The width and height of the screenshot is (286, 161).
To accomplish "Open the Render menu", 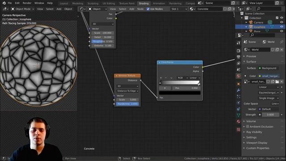I will coord(27,3).
